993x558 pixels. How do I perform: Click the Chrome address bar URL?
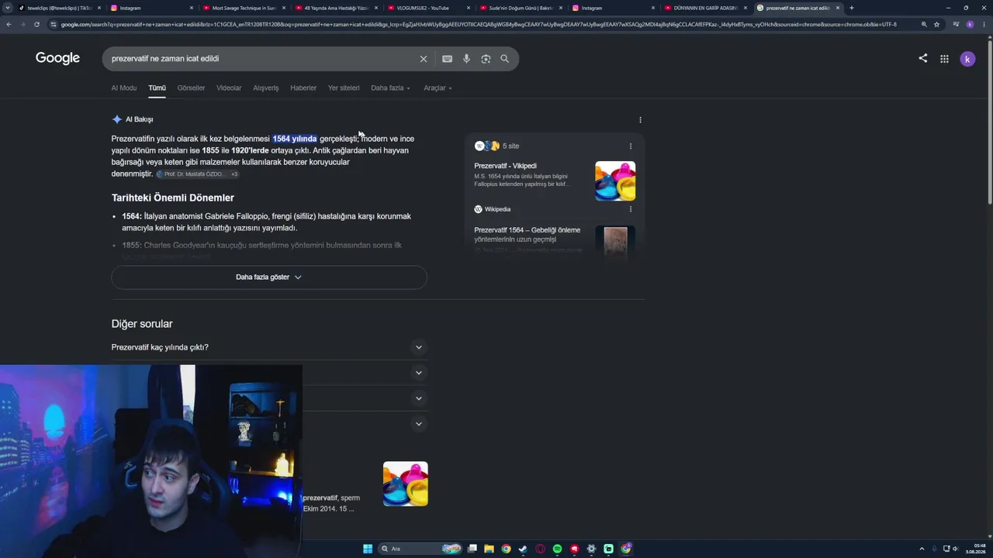click(x=479, y=24)
